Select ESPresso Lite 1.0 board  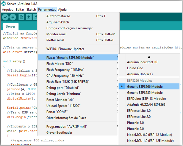pos(149,111)
